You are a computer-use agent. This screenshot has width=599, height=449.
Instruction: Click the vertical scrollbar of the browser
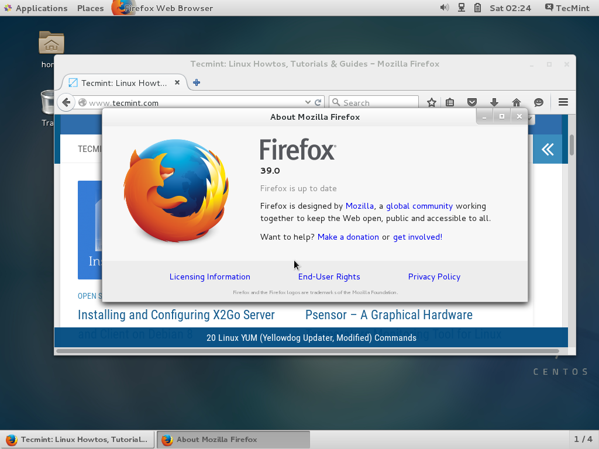572,145
